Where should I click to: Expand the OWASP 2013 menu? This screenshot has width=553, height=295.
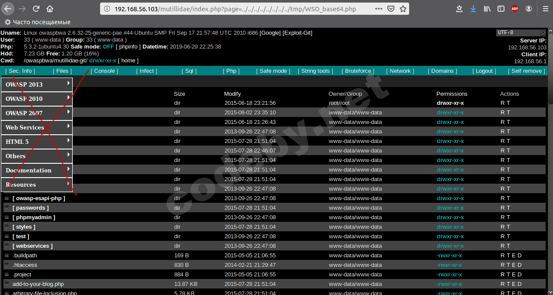click(x=37, y=84)
